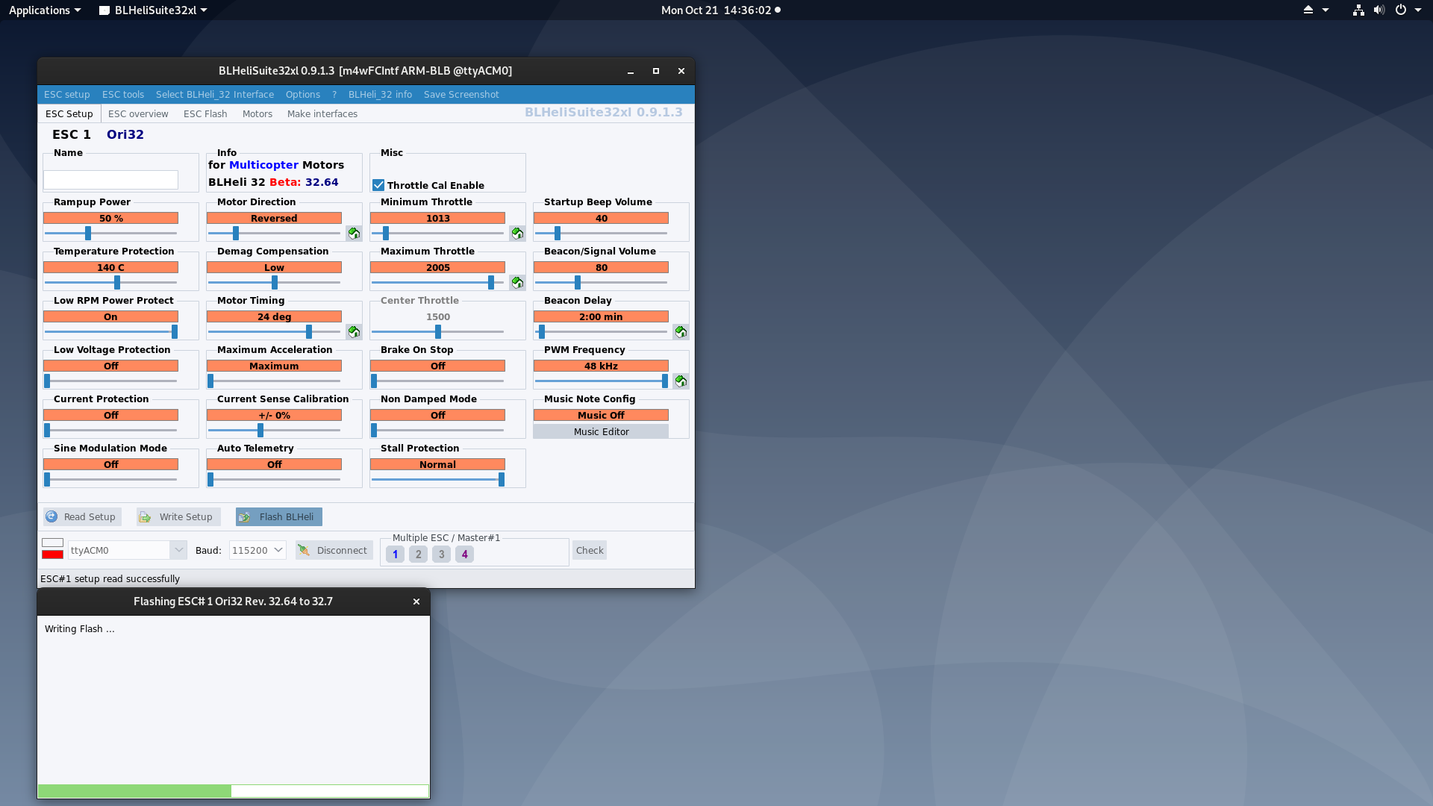Click the Low Voltage Protection slider handle
This screenshot has width=1433, height=806.
pyautogui.click(x=47, y=381)
